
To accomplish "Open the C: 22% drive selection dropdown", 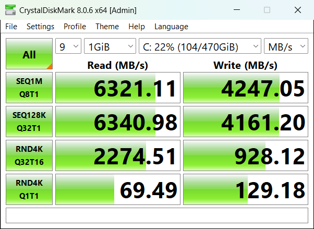I will [200, 46].
